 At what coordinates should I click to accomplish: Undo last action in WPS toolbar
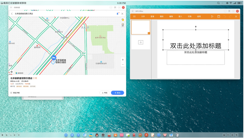(x=225, y=16)
